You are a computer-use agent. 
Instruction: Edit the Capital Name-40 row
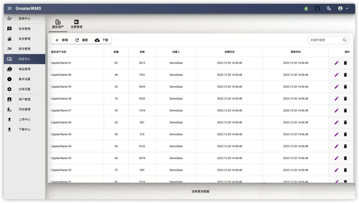pyautogui.click(x=336, y=75)
